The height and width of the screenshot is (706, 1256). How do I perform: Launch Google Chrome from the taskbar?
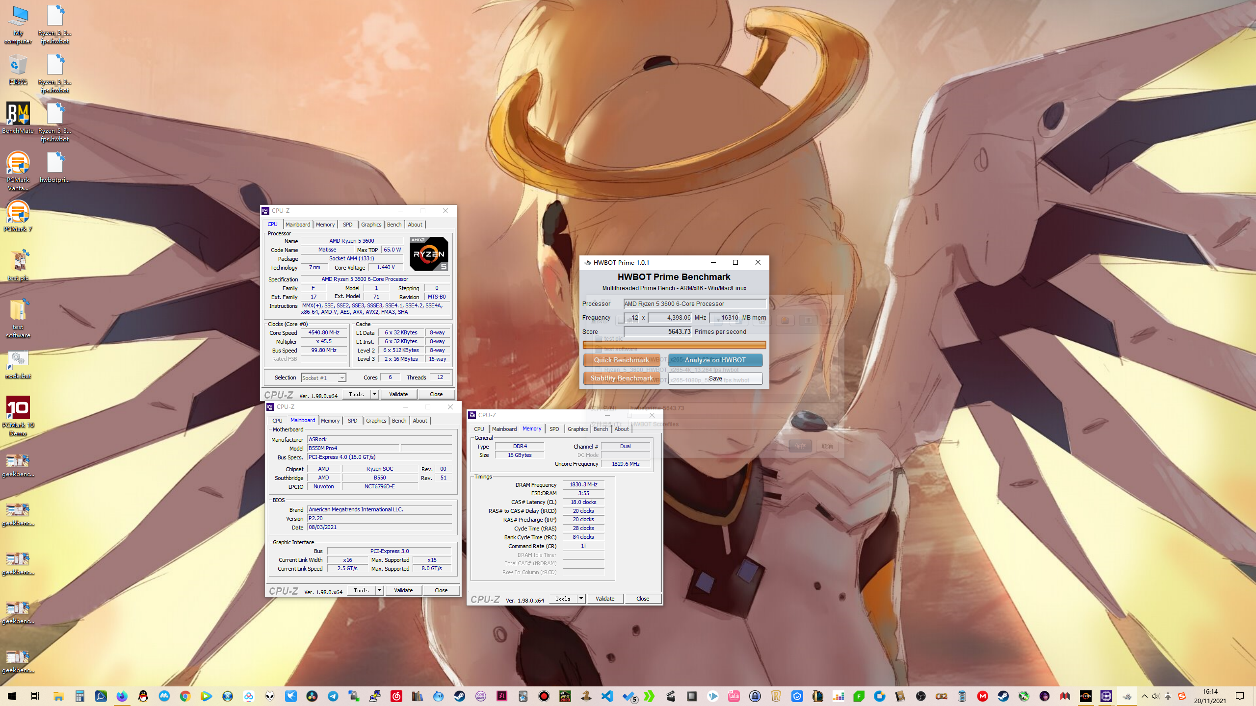point(185,696)
